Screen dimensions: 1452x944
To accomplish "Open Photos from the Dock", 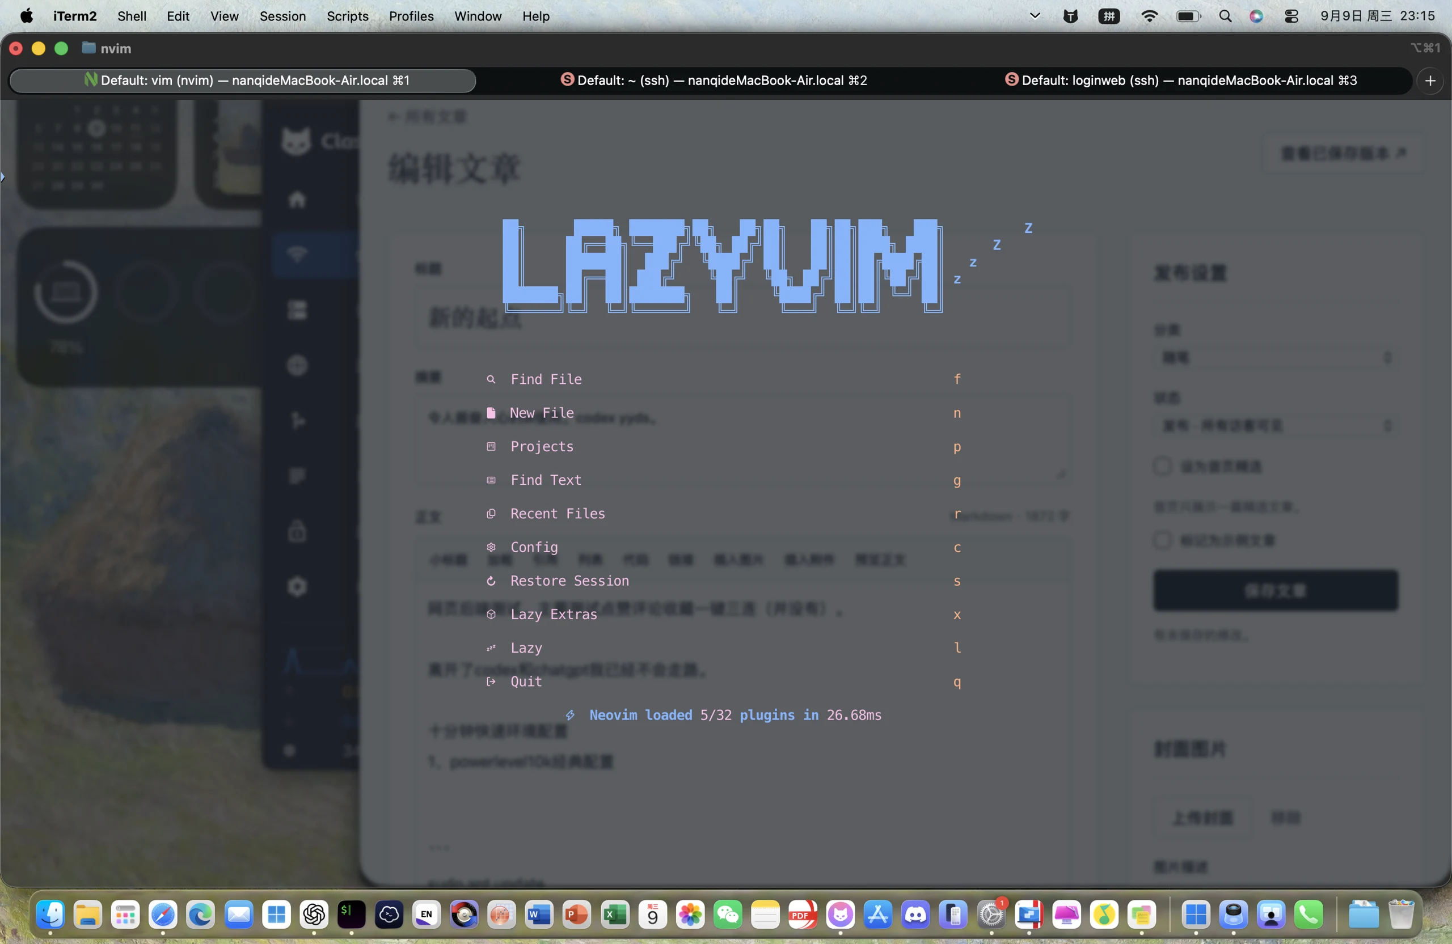I will pyautogui.click(x=690, y=914).
